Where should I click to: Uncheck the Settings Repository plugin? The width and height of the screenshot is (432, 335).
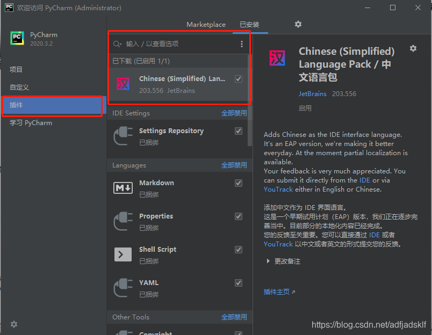[x=239, y=131]
